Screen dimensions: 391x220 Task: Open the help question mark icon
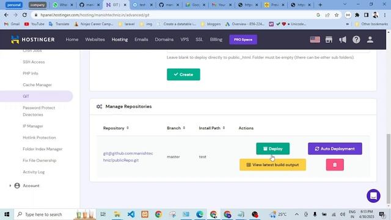[356, 39]
